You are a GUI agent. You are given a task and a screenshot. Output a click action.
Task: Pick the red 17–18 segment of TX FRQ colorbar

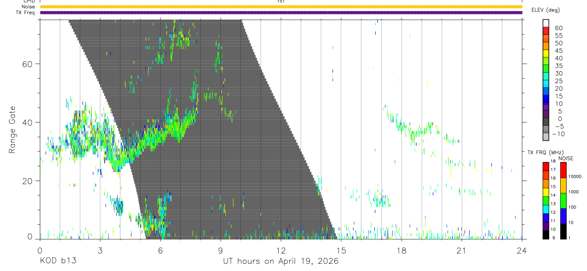[546, 166]
